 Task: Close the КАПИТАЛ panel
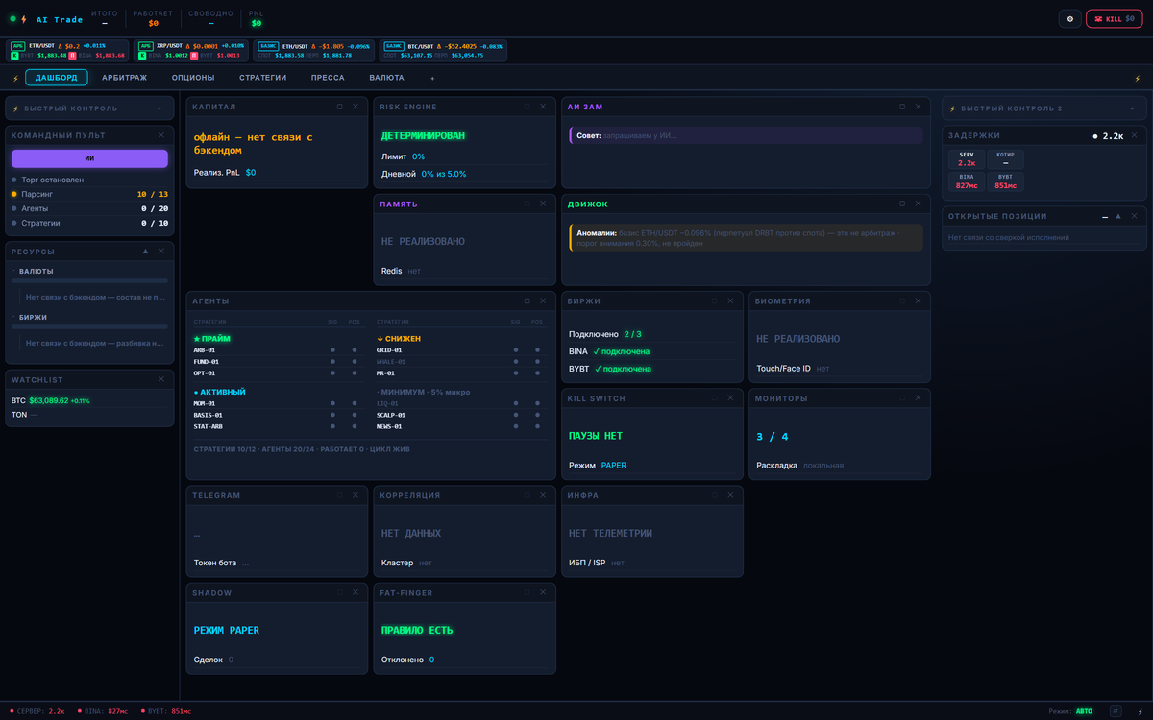coord(356,107)
